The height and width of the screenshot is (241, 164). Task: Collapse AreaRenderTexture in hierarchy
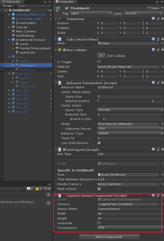[x=9, y=40]
